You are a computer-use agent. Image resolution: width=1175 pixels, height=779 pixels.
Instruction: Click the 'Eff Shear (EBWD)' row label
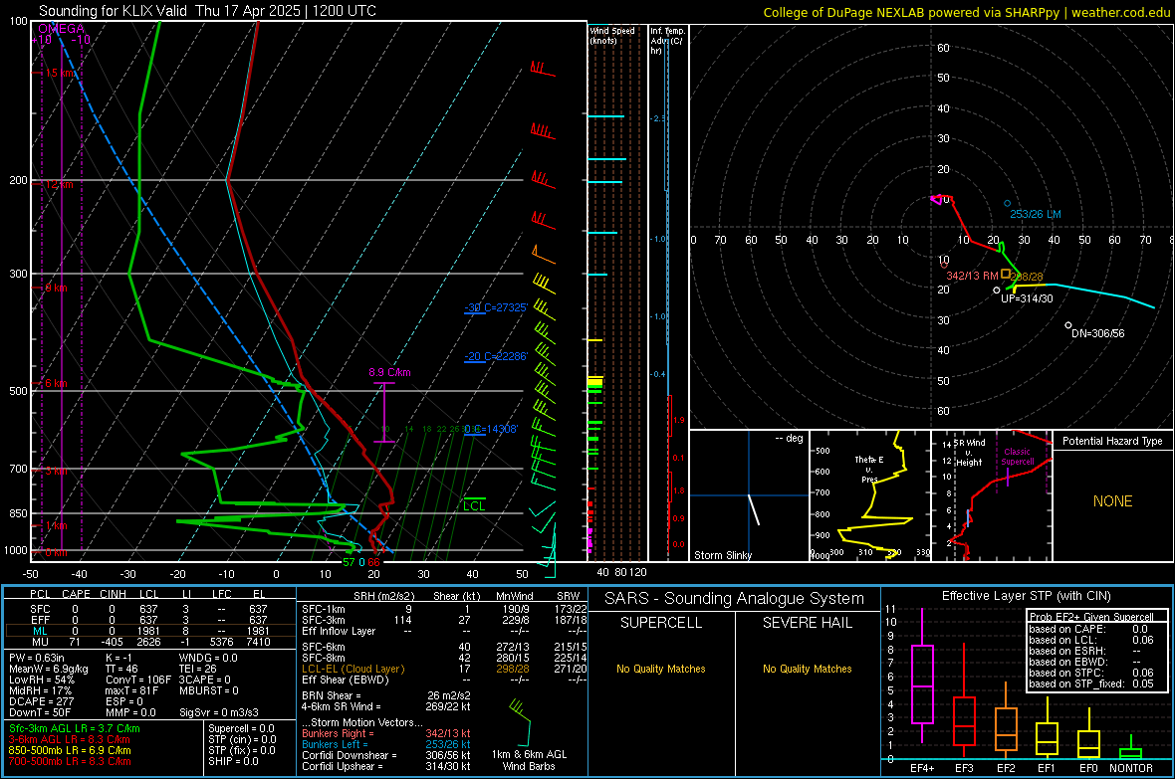point(345,680)
